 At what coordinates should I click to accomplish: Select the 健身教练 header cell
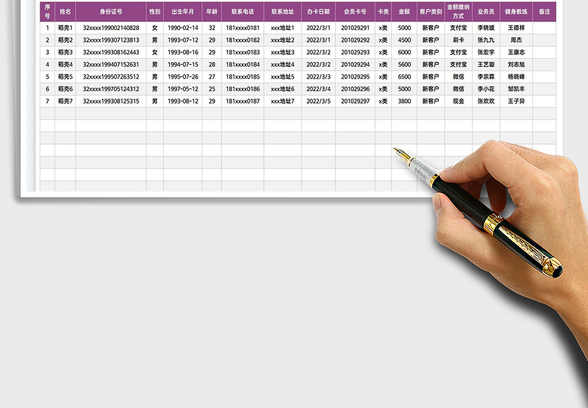tap(516, 12)
